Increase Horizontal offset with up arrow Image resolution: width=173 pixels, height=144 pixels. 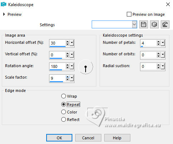pos(68,42)
